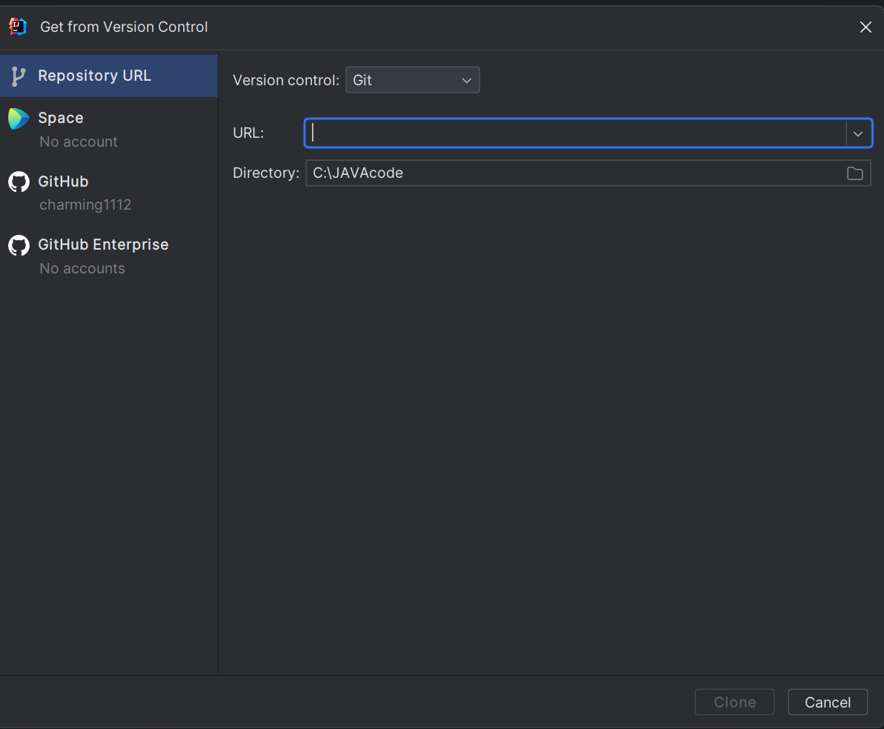Click the 'Directory:' label
This screenshot has height=729, width=884.
coord(266,173)
